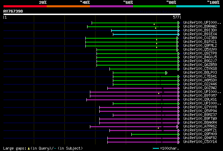
Task: Select the UniRef100_Q5VP94 label
Action: click(x=200, y=111)
